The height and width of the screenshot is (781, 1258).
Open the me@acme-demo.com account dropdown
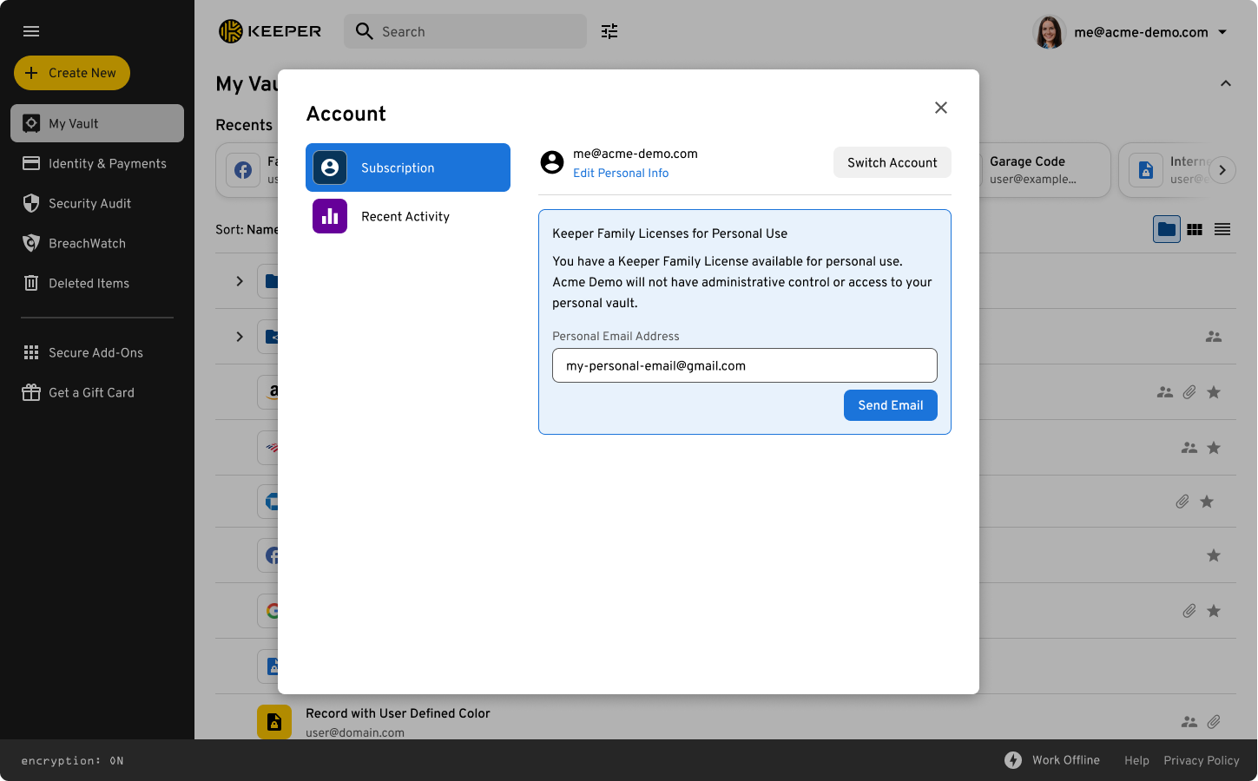point(1222,32)
